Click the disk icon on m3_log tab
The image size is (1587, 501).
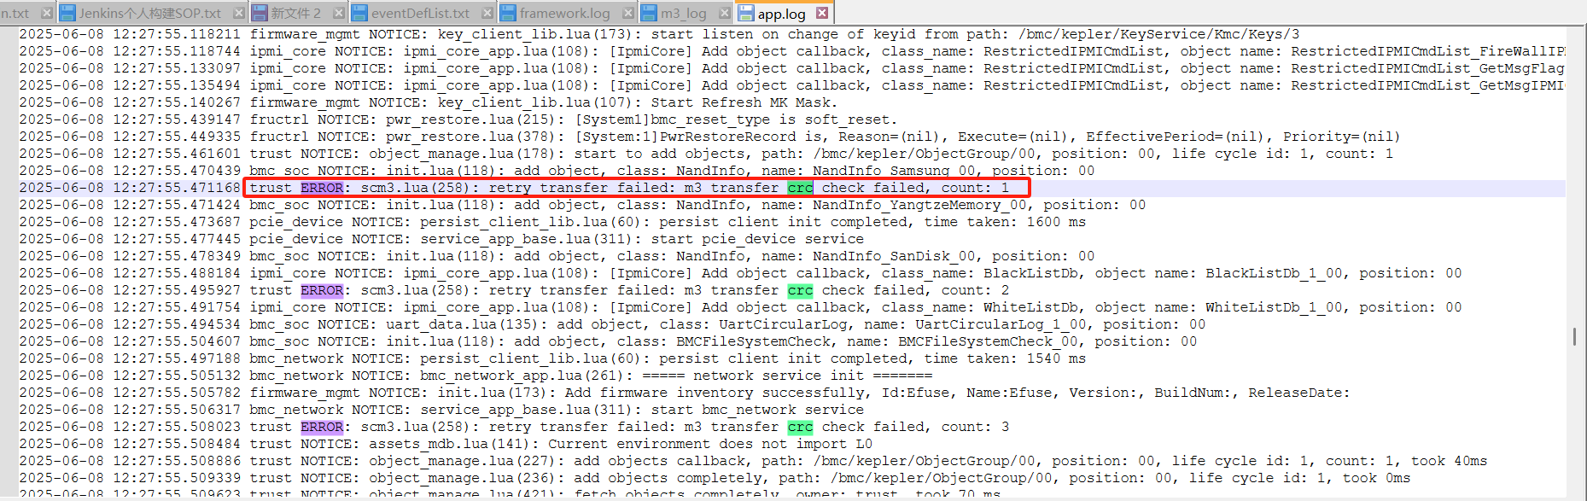pyautogui.click(x=649, y=14)
